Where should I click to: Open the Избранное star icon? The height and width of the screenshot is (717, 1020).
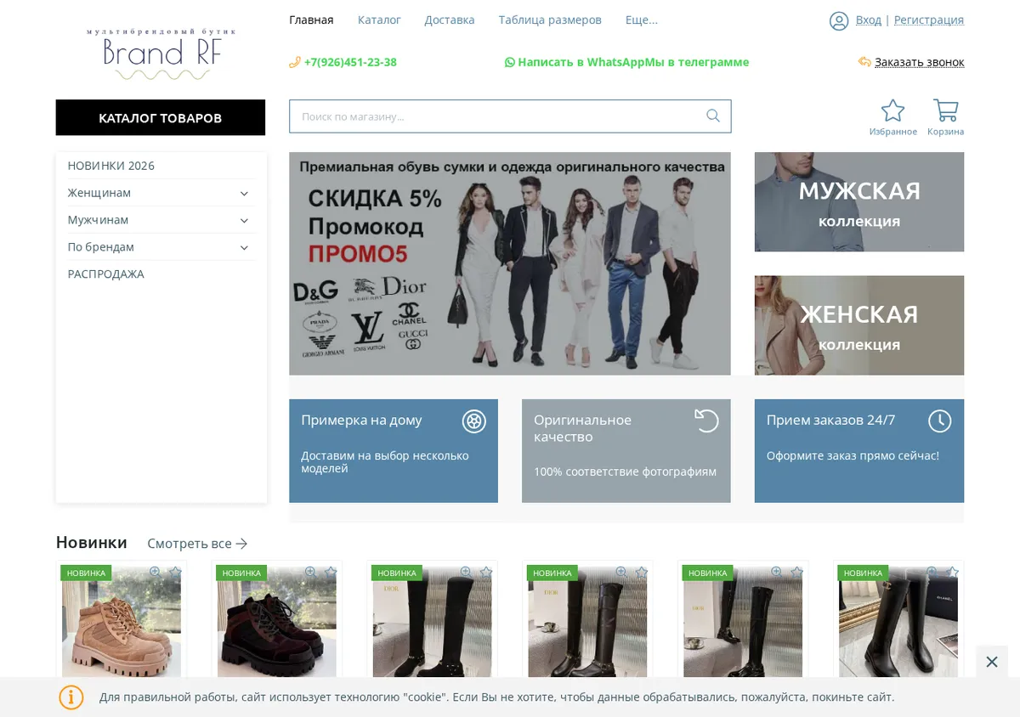pos(892,110)
